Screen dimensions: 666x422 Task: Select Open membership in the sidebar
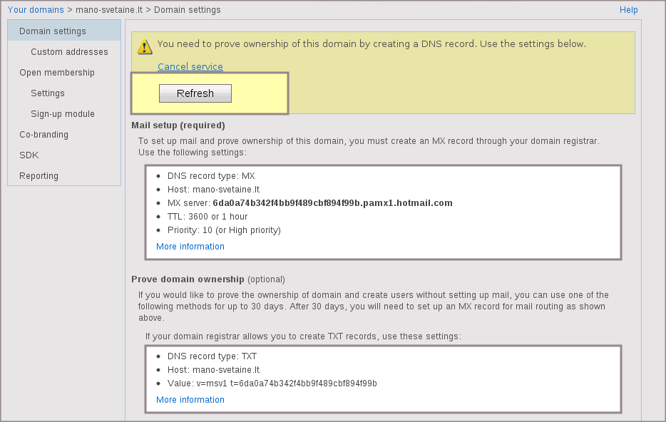[x=57, y=73]
